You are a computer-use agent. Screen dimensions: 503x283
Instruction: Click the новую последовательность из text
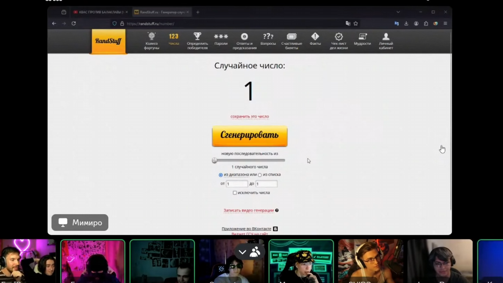[250, 154]
